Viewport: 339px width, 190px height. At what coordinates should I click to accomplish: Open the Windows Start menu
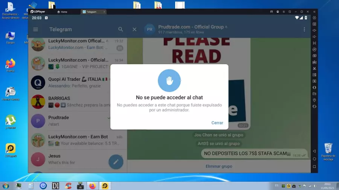pyautogui.click(x=6, y=186)
